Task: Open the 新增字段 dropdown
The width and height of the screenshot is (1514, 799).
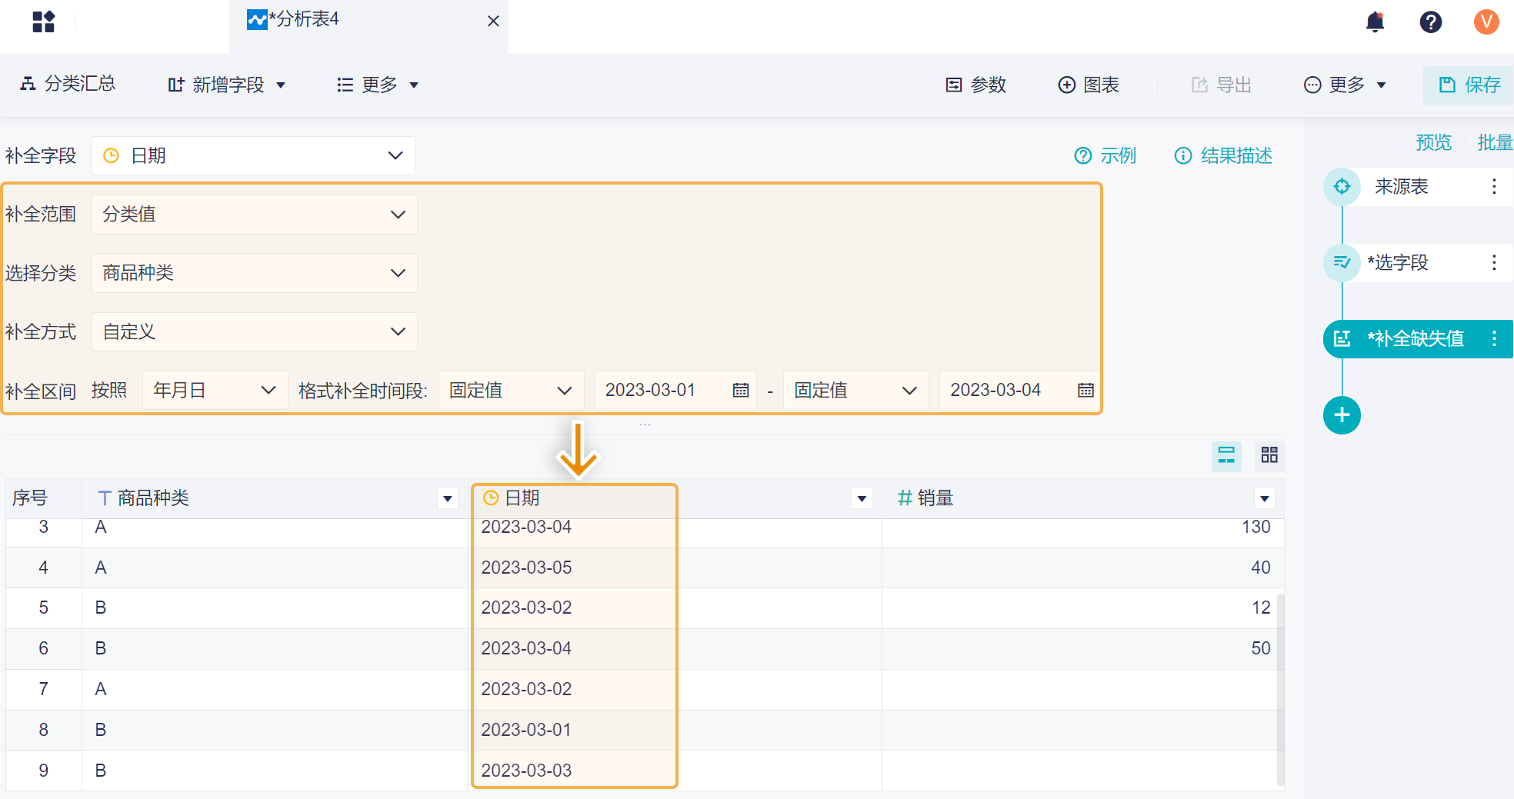Action: (x=227, y=85)
